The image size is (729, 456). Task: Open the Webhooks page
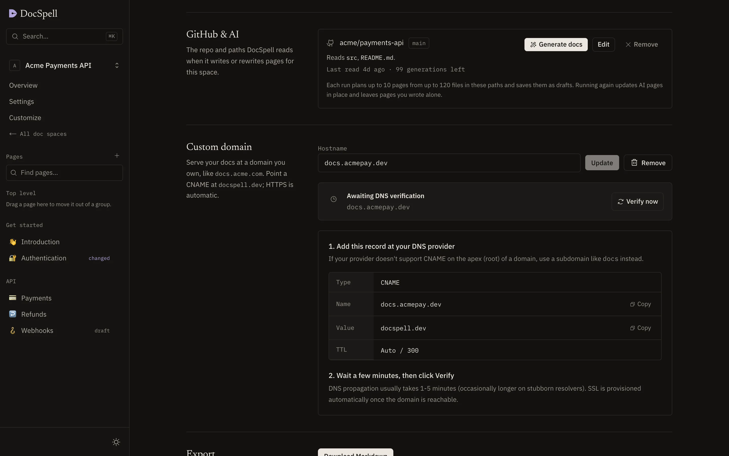(37, 331)
